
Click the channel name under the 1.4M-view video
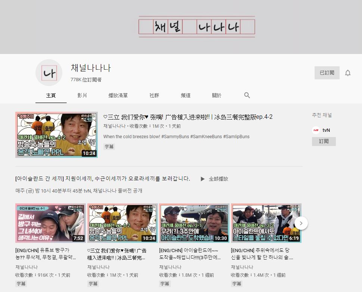(242, 267)
